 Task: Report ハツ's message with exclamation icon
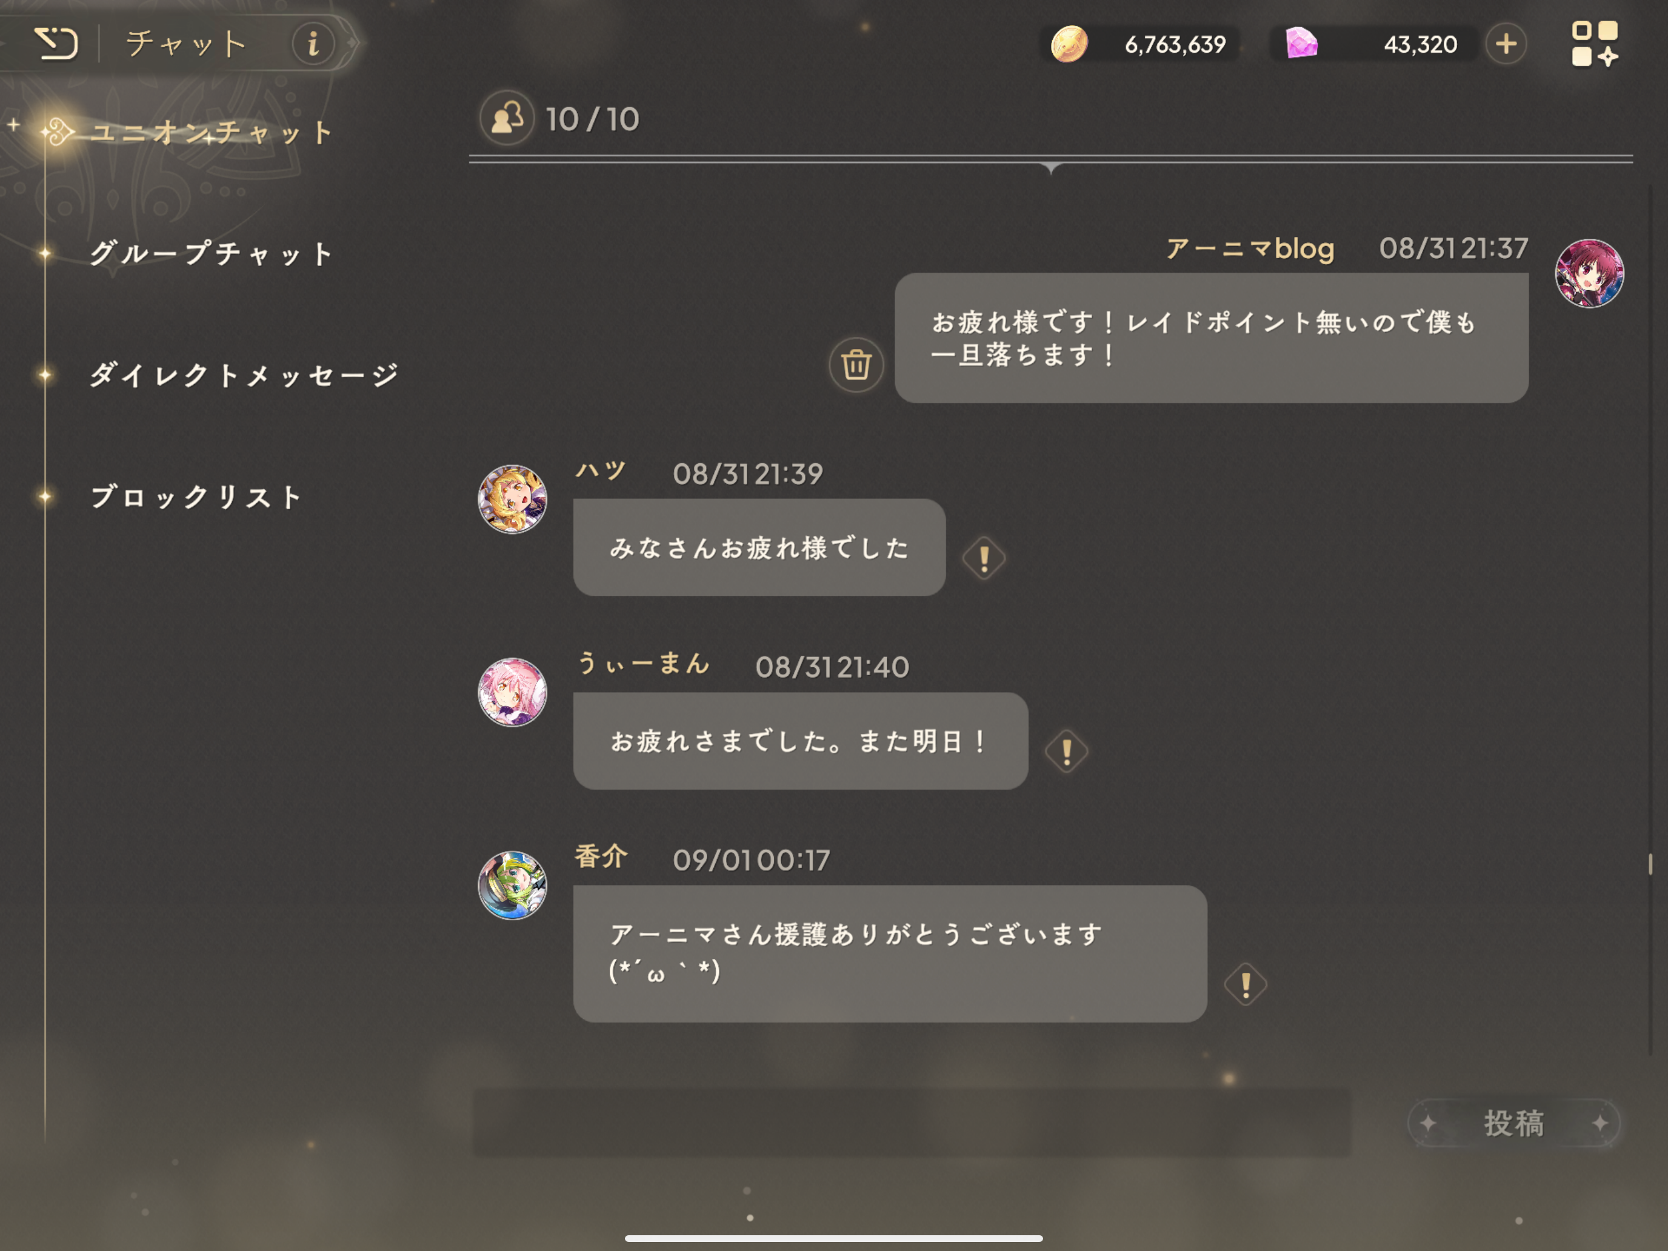tap(983, 558)
